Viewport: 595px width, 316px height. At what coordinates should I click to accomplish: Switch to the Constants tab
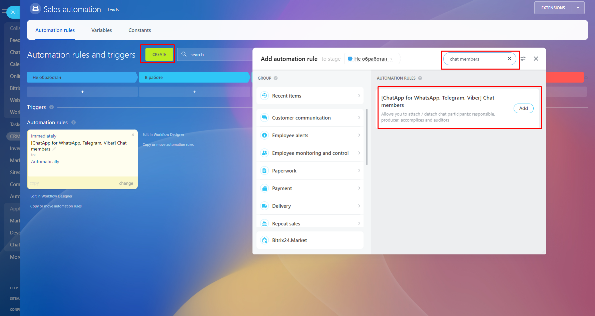coord(139,30)
